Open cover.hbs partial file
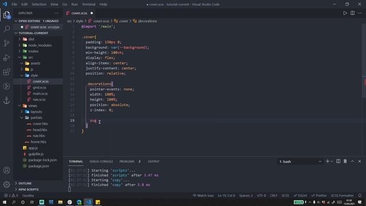Viewport: 366px width, 206px height. 40,124
